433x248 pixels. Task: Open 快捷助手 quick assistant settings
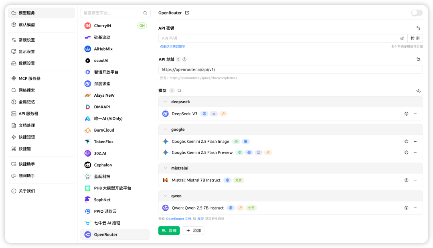click(41, 164)
